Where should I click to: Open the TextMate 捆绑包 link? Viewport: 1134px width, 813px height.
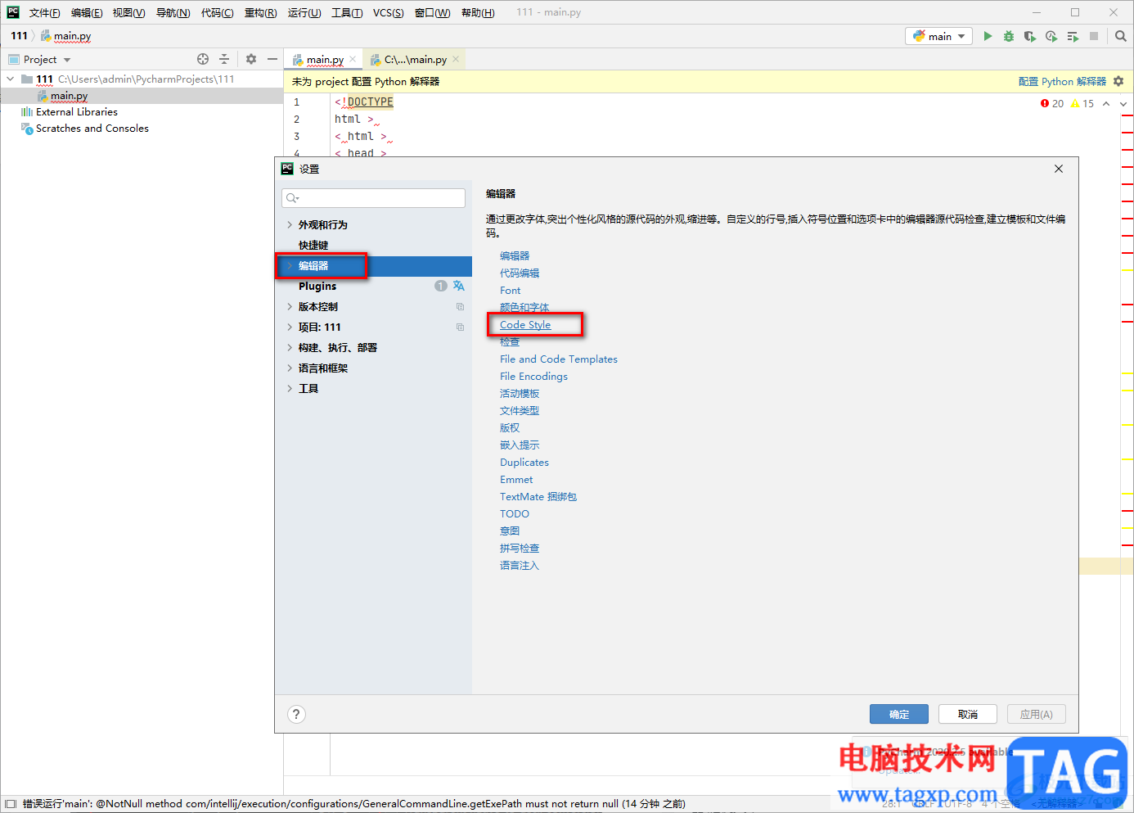[538, 497]
